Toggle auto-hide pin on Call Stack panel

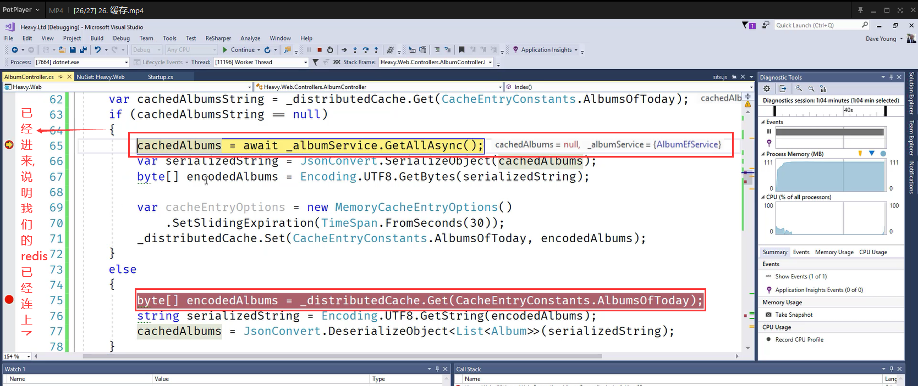pos(892,368)
